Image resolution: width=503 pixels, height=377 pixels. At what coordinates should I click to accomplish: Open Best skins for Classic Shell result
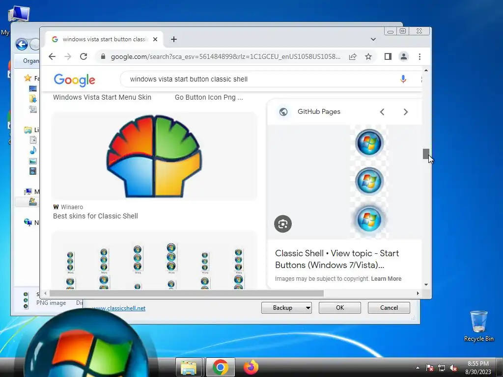96,216
